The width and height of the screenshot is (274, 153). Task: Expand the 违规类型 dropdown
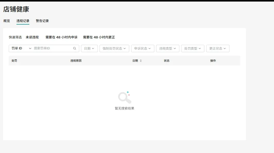click(167, 49)
